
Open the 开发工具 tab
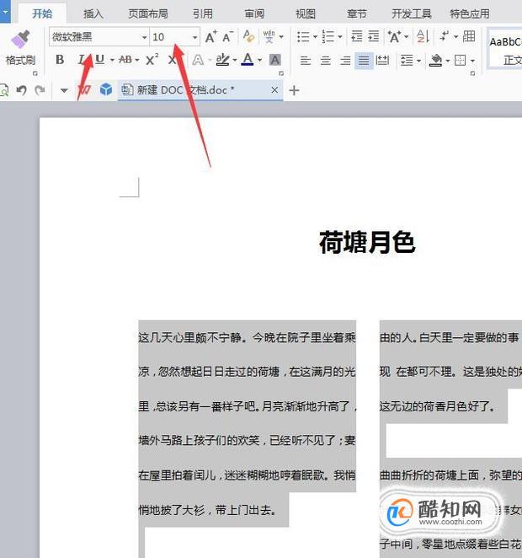click(412, 13)
